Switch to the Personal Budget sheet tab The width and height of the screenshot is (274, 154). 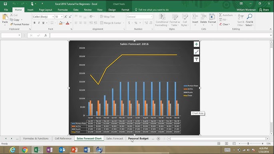pyautogui.click(x=138, y=138)
